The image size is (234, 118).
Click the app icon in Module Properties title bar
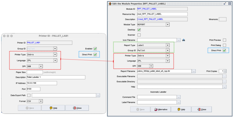pos(110,4)
